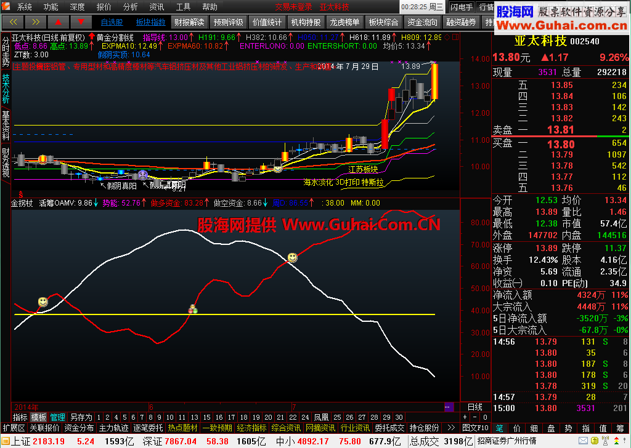Click the minus zoom button near 日线
631x448 pixels.
475,417
